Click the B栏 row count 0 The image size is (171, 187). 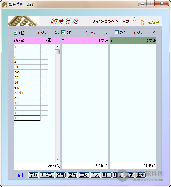(102, 32)
